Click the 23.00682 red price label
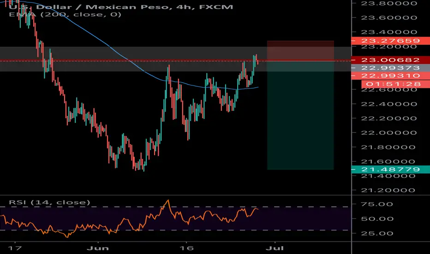 390,60
